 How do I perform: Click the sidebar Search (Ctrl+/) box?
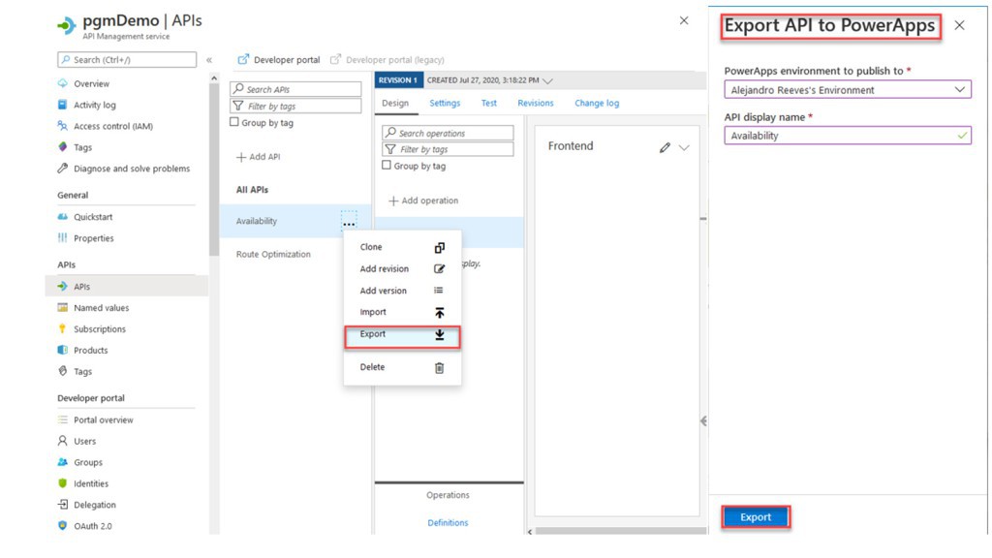pyautogui.click(x=127, y=59)
